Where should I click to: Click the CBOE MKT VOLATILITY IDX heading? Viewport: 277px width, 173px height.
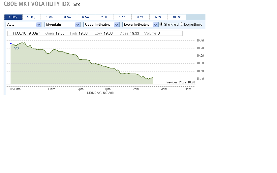click(x=37, y=4)
